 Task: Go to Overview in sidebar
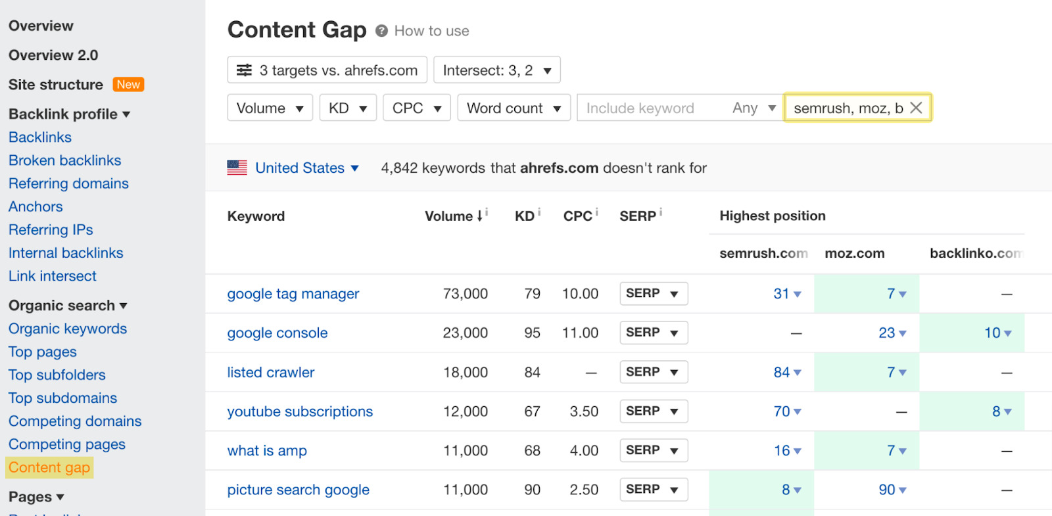click(x=41, y=26)
